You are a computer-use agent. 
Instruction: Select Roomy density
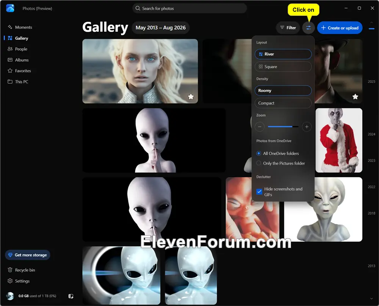(283, 91)
